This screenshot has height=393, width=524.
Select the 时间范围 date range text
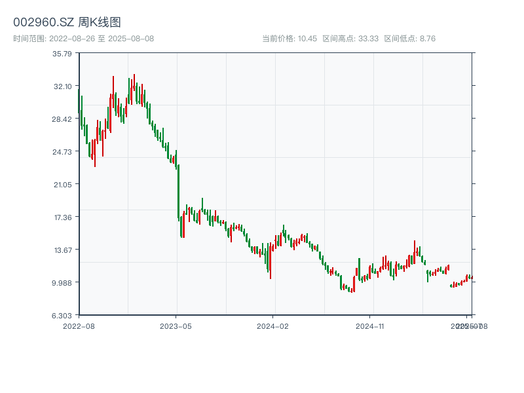(83, 39)
